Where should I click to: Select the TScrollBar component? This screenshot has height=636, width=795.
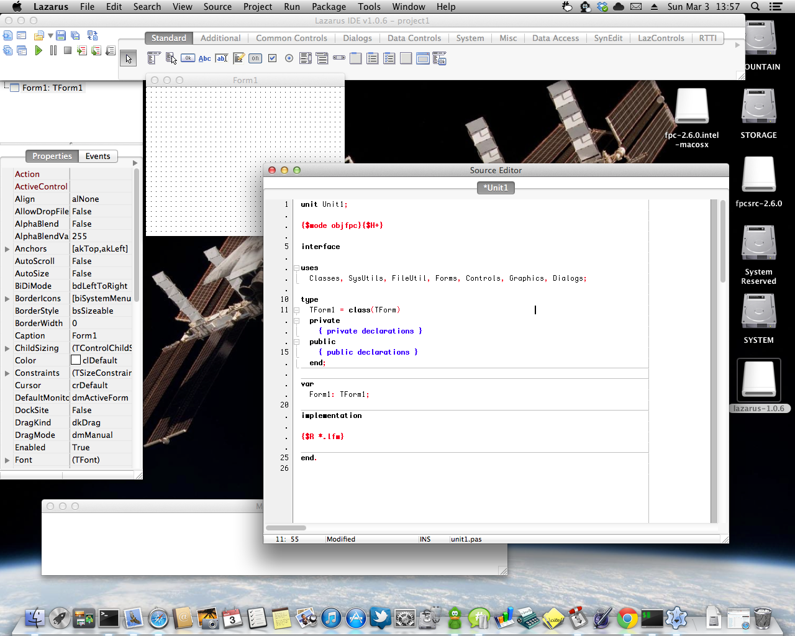click(338, 58)
